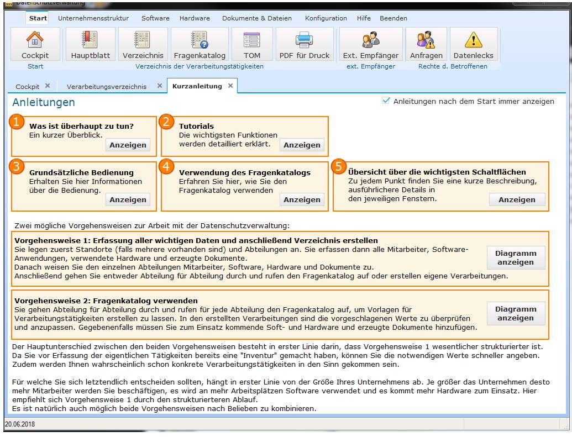Click the 'Tutorials' box title
The height and width of the screenshot is (437, 572).
[196, 126]
